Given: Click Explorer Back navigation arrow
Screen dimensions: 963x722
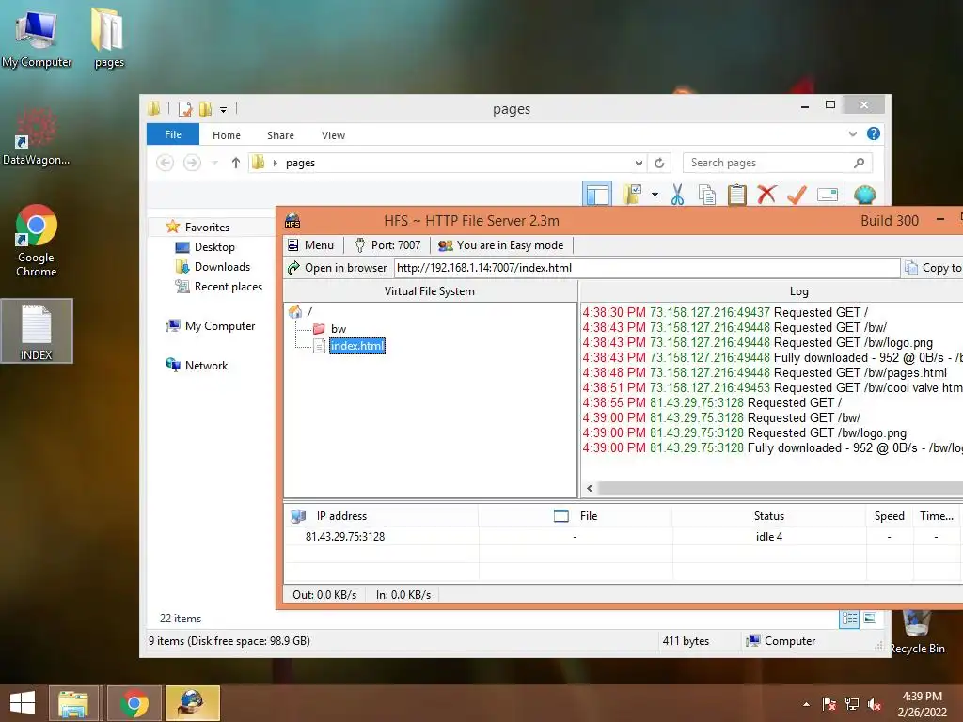Looking at the screenshot, I should [x=165, y=163].
